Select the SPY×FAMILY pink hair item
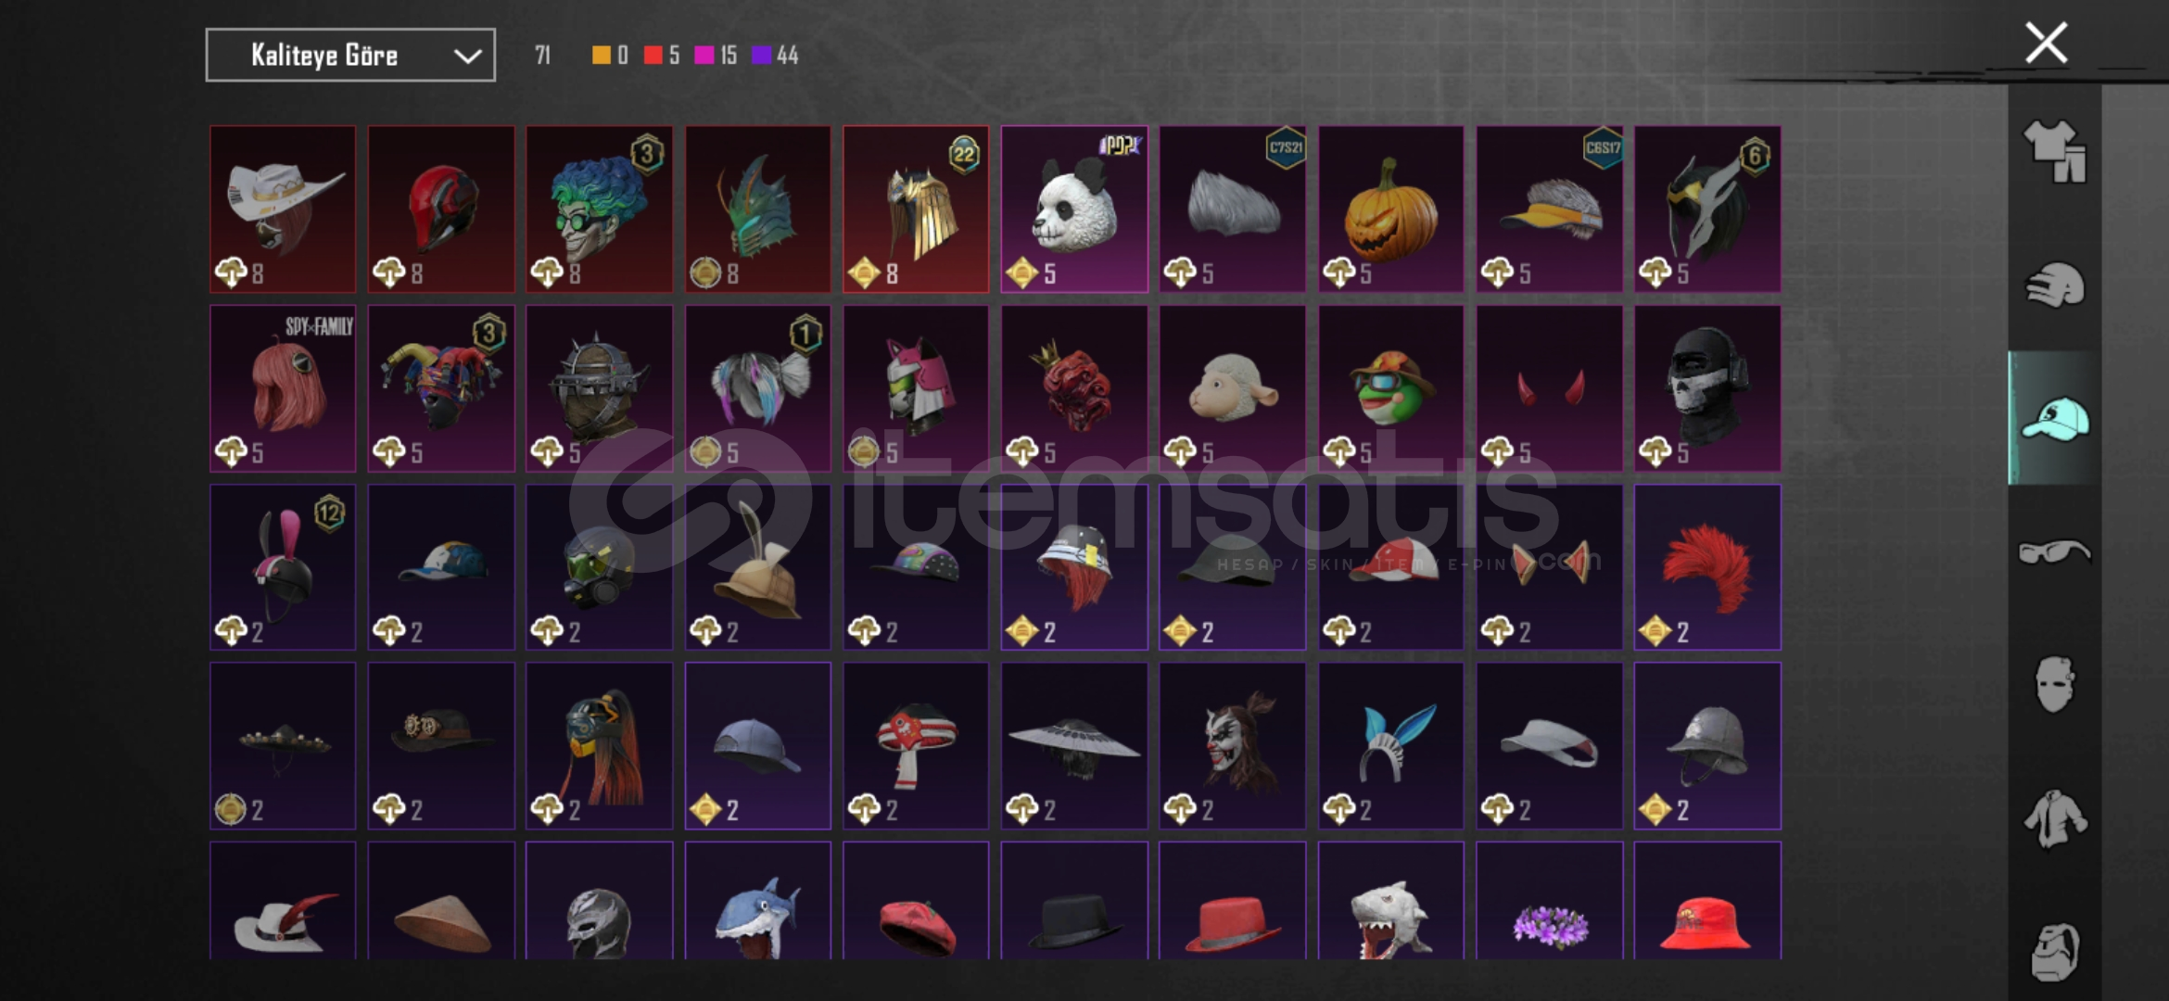Image resolution: width=2169 pixels, height=1001 pixels. [x=283, y=388]
